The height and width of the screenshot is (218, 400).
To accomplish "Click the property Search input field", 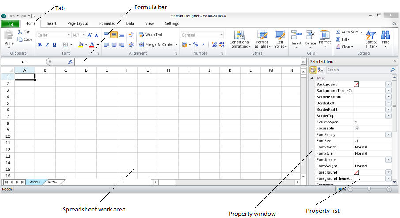I will coord(357,70).
